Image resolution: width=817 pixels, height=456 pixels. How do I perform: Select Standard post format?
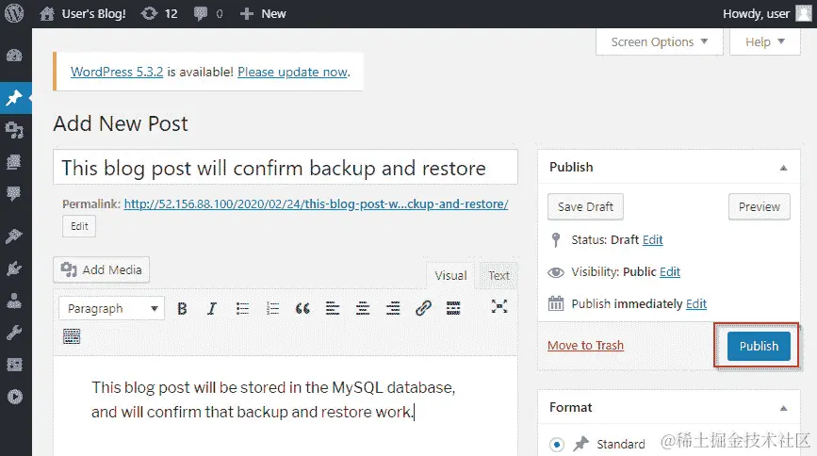[557, 445]
